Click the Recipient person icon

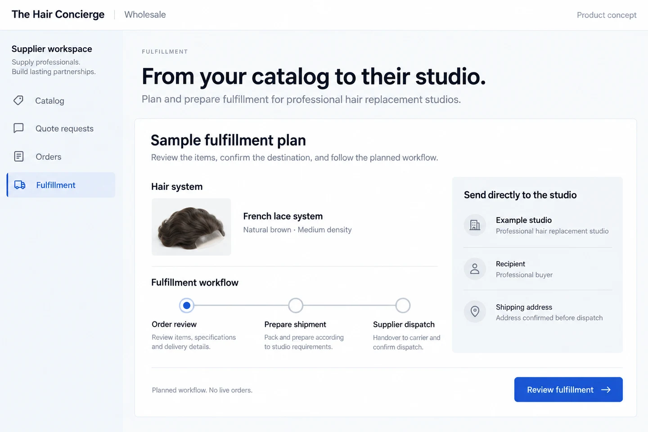tap(475, 269)
